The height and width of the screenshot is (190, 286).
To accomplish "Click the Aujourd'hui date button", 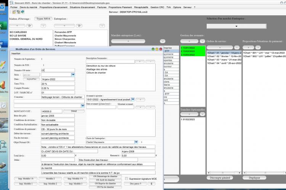I will pos(31,79).
